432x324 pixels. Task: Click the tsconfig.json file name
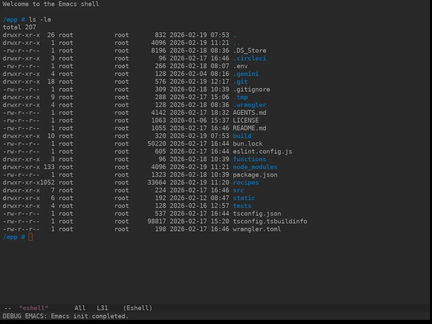[x=257, y=214]
